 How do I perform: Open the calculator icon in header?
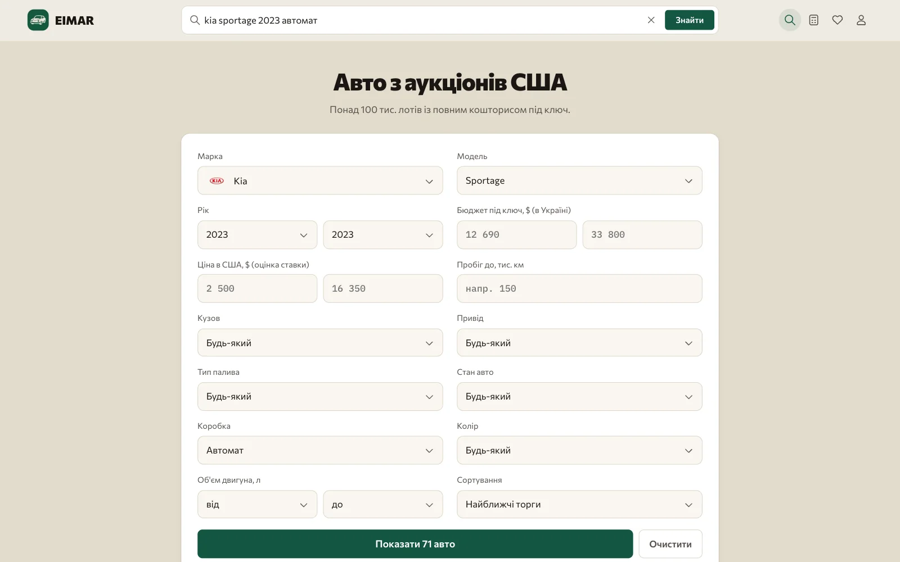[x=814, y=20]
